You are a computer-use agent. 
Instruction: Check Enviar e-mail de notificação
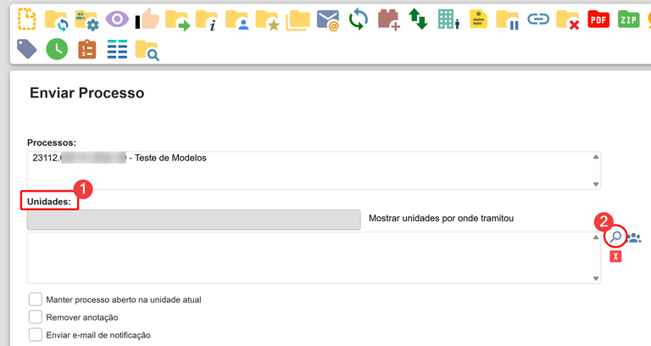tap(36, 334)
